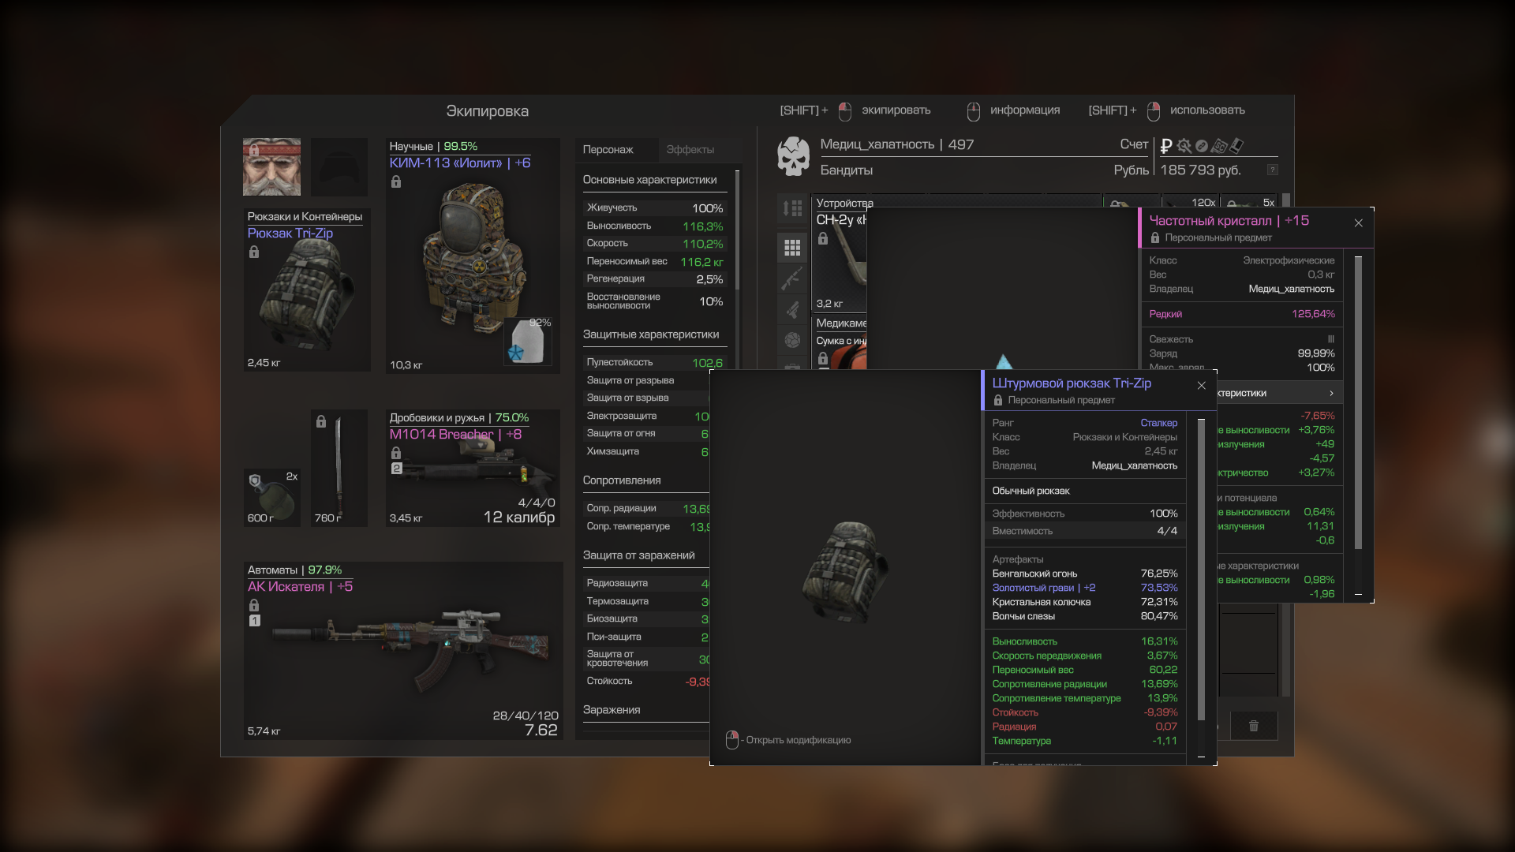
Task: Click the lock icon on Рюкзак Tri-Zip slot
Action: point(254,252)
